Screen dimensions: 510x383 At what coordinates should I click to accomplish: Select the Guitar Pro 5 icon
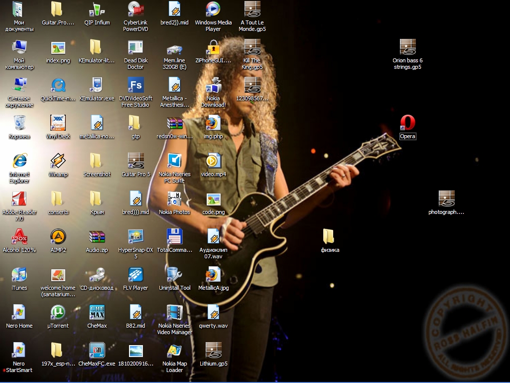[x=135, y=161]
